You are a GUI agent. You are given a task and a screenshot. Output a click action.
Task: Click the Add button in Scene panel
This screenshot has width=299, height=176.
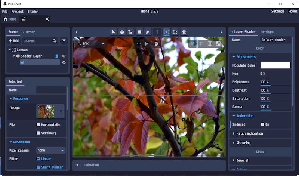(14, 41)
